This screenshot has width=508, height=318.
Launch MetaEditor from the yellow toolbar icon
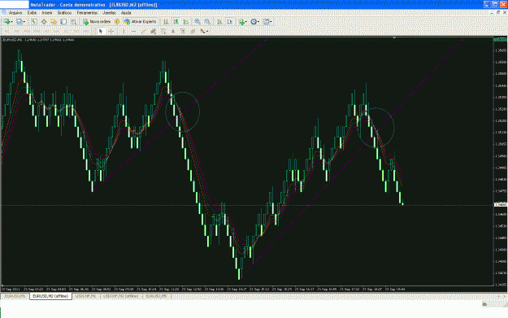click(x=116, y=22)
